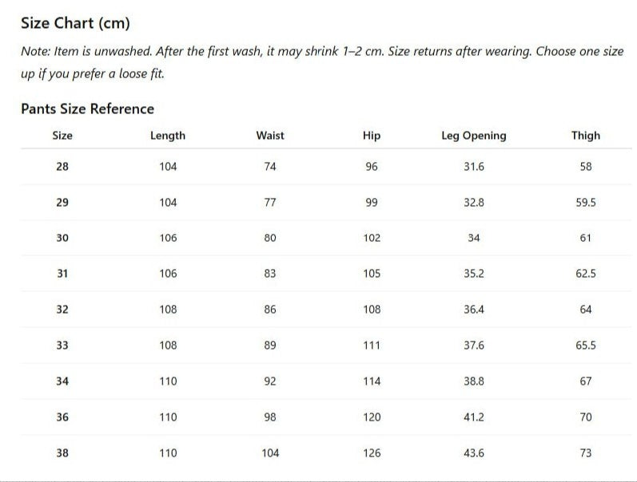This screenshot has height=482, width=637.
Task: Select size 34 row label
Action: [62, 381]
